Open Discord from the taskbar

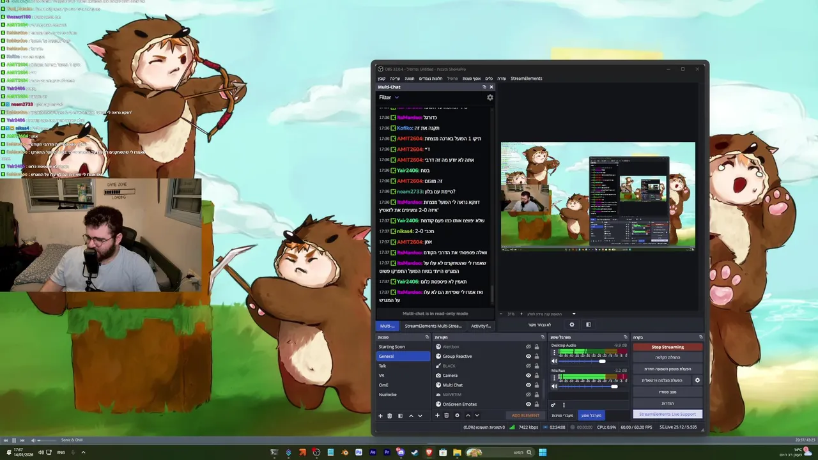tap(401, 452)
